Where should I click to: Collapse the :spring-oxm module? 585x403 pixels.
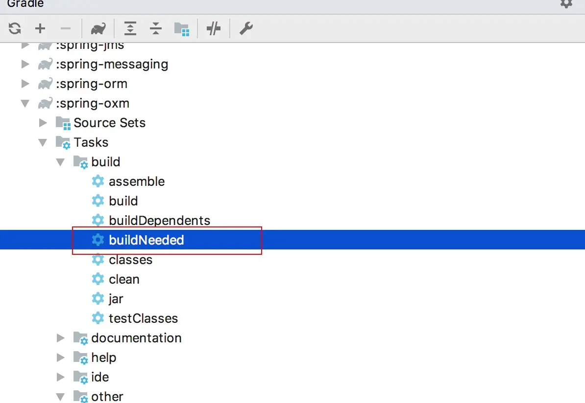[x=25, y=104]
